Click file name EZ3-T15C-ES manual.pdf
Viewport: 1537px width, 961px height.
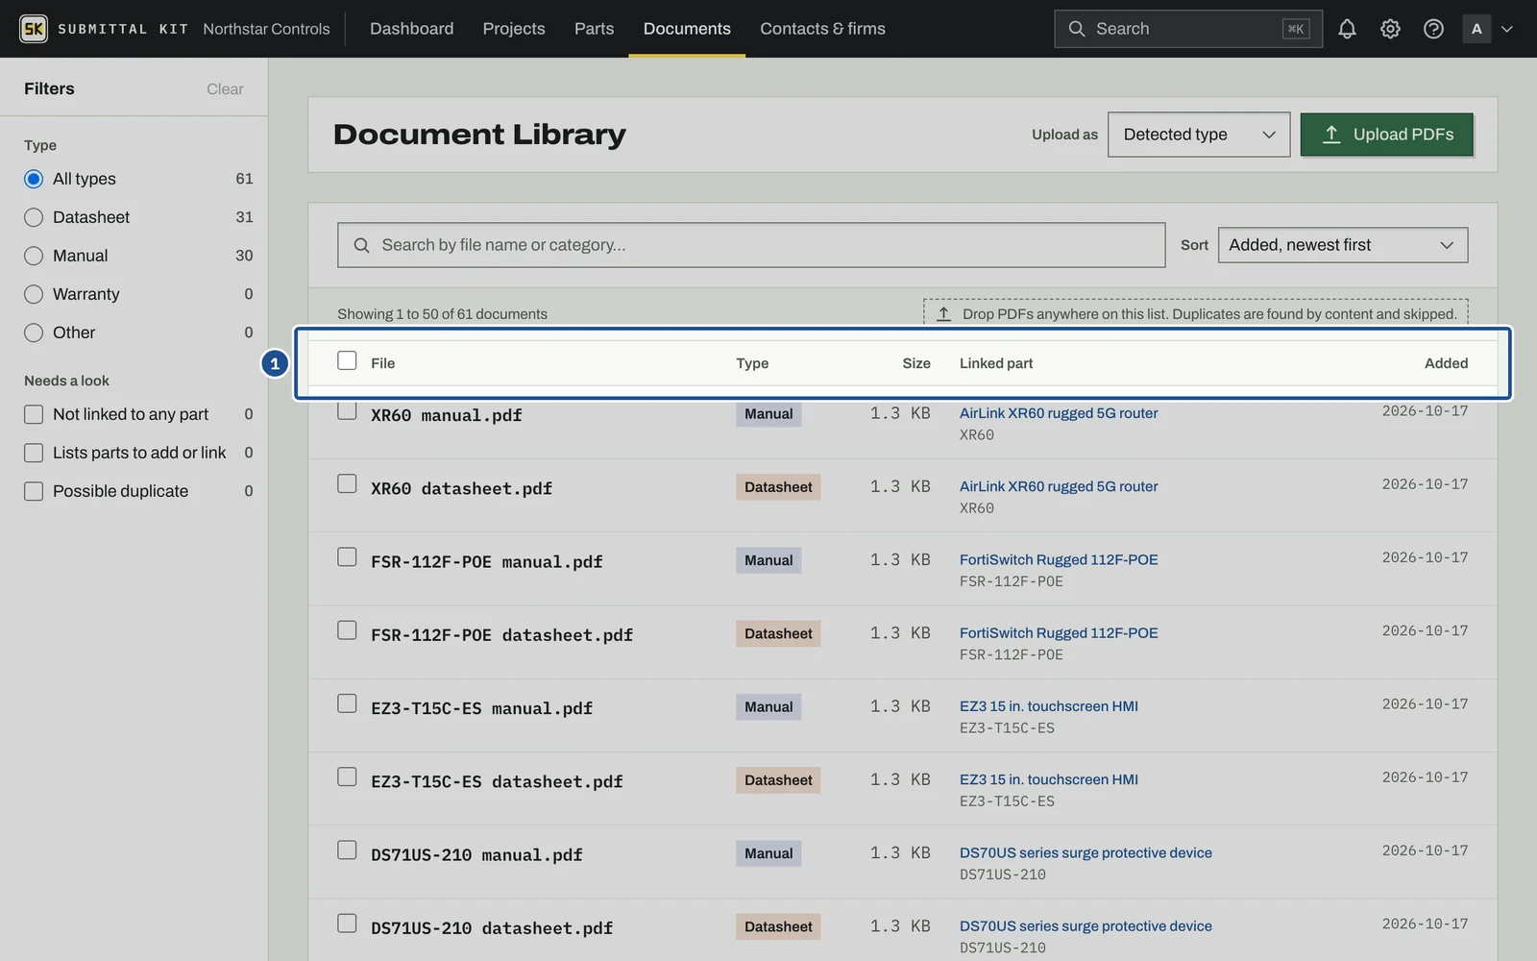click(482, 708)
